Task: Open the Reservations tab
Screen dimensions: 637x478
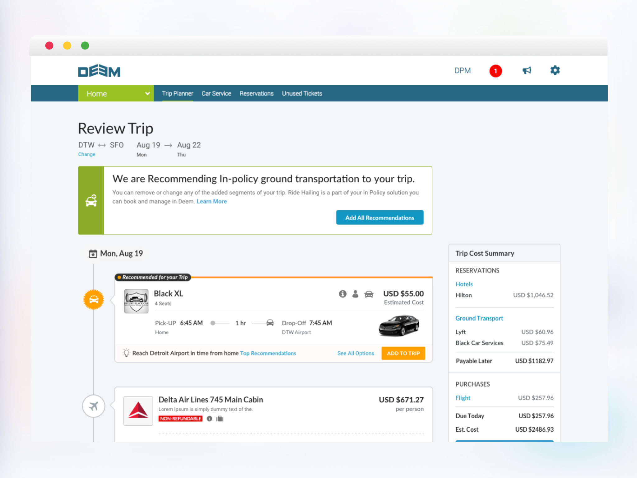Action: pyautogui.click(x=257, y=93)
